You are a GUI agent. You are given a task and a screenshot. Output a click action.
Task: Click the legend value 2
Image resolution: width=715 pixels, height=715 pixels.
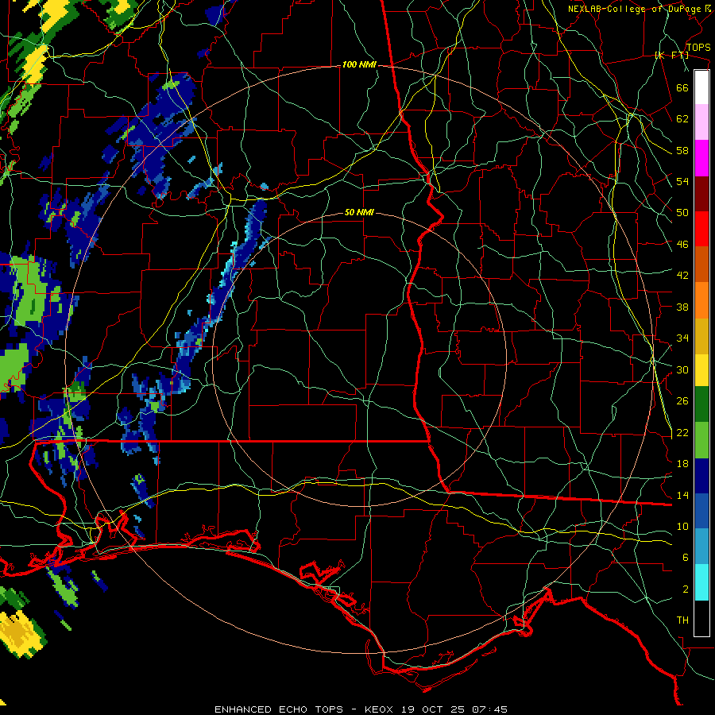686,589
